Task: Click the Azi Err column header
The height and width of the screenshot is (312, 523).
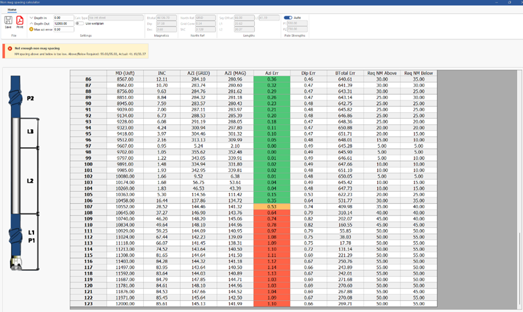Action: [x=272, y=74]
